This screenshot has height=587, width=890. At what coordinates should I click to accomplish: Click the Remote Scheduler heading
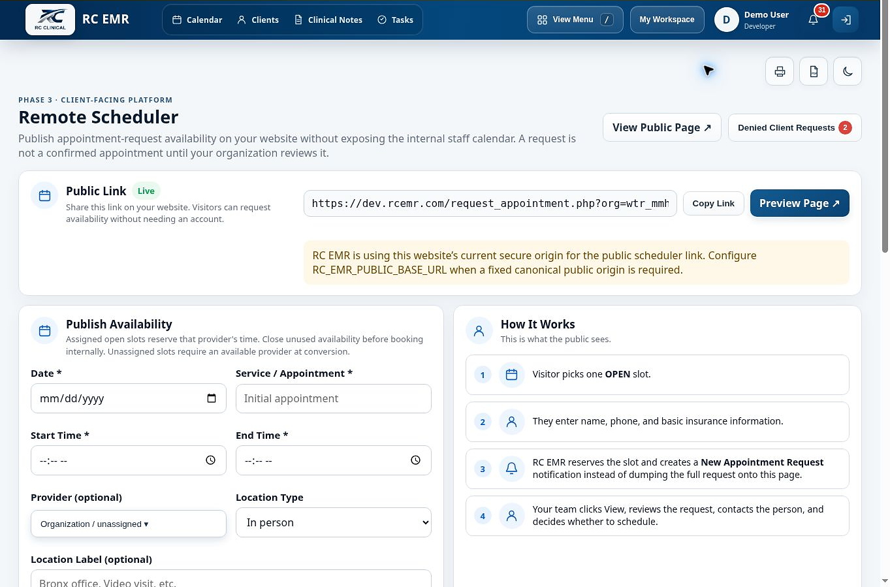coord(99,118)
